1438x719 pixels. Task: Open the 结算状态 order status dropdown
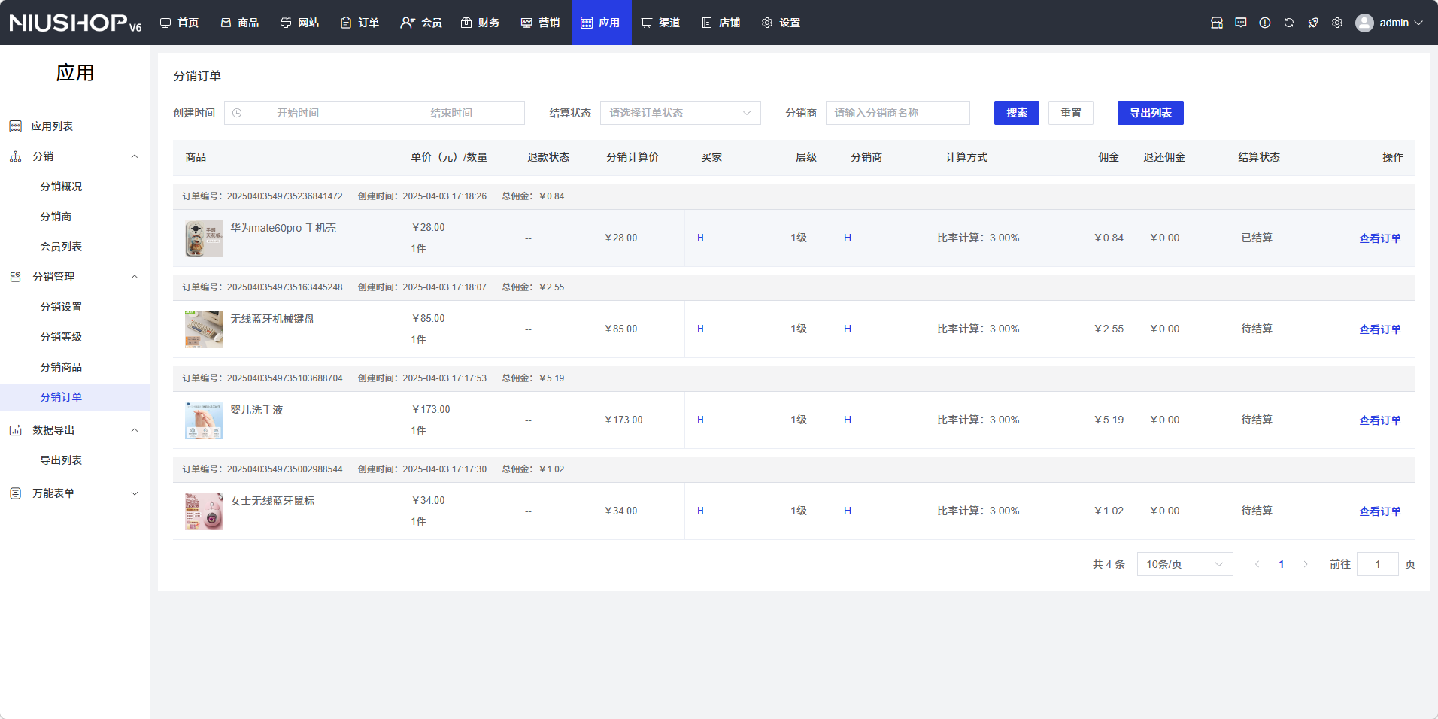[680, 113]
